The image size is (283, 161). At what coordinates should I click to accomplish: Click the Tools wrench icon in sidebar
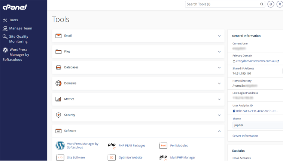point(5,20)
